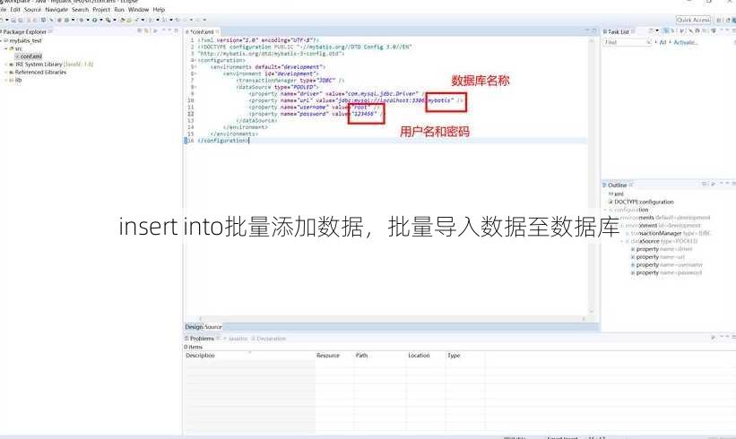Open the Edit menu
Screen dimensions: 736x439
coord(15,9)
